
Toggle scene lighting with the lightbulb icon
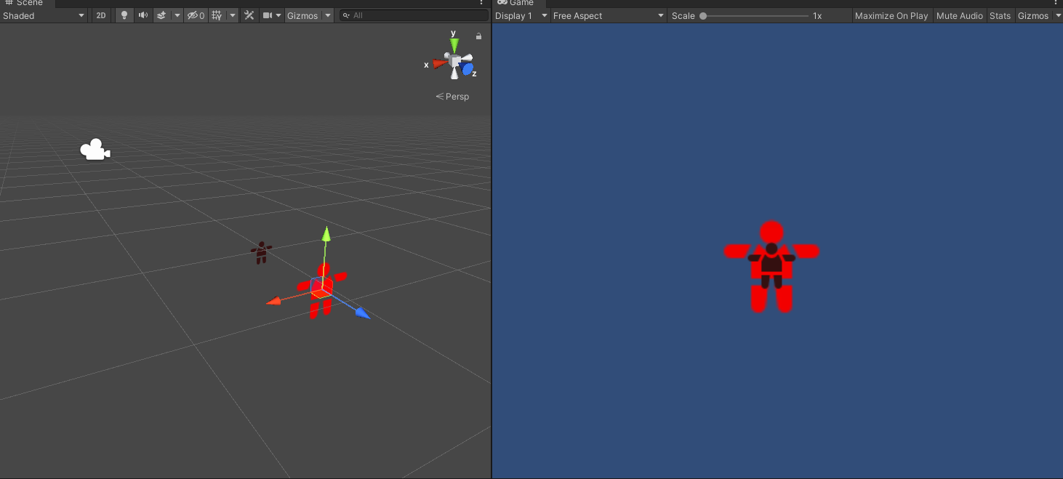[x=124, y=15]
